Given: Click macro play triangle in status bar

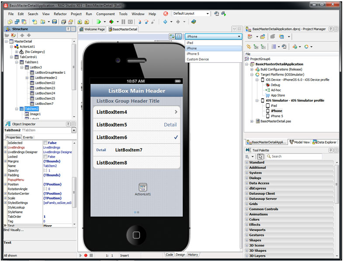Looking at the screenshot, I should [x=80, y=255].
